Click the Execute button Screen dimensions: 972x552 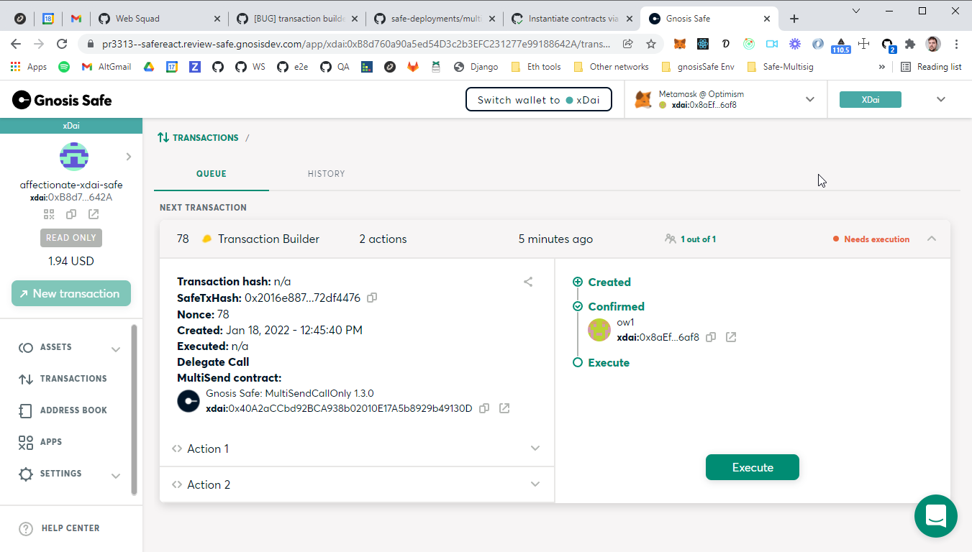point(753,467)
